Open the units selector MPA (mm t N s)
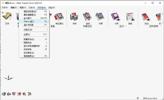The image size is (164, 100). (x=150, y=98)
